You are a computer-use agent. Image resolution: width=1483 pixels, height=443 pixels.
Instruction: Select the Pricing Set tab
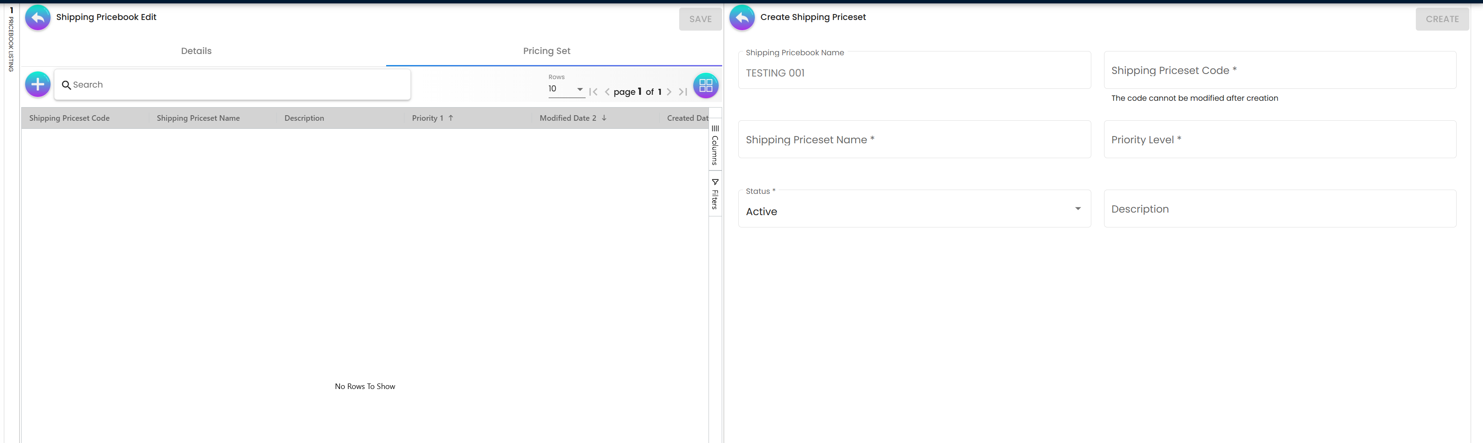click(x=546, y=51)
